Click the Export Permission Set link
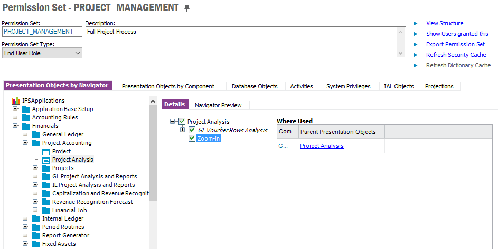 click(455, 44)
